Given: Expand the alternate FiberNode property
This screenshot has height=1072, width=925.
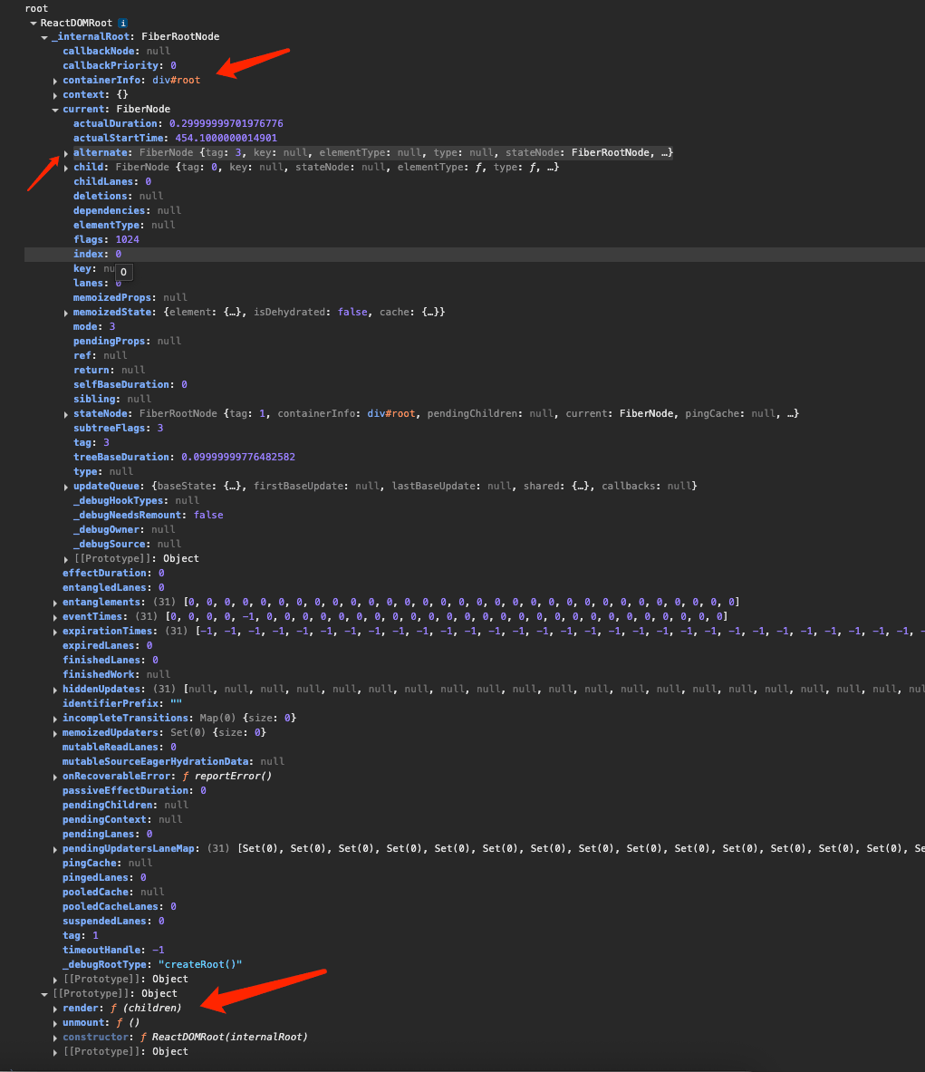Looking at the screenshot, I should tap(66, 153).
